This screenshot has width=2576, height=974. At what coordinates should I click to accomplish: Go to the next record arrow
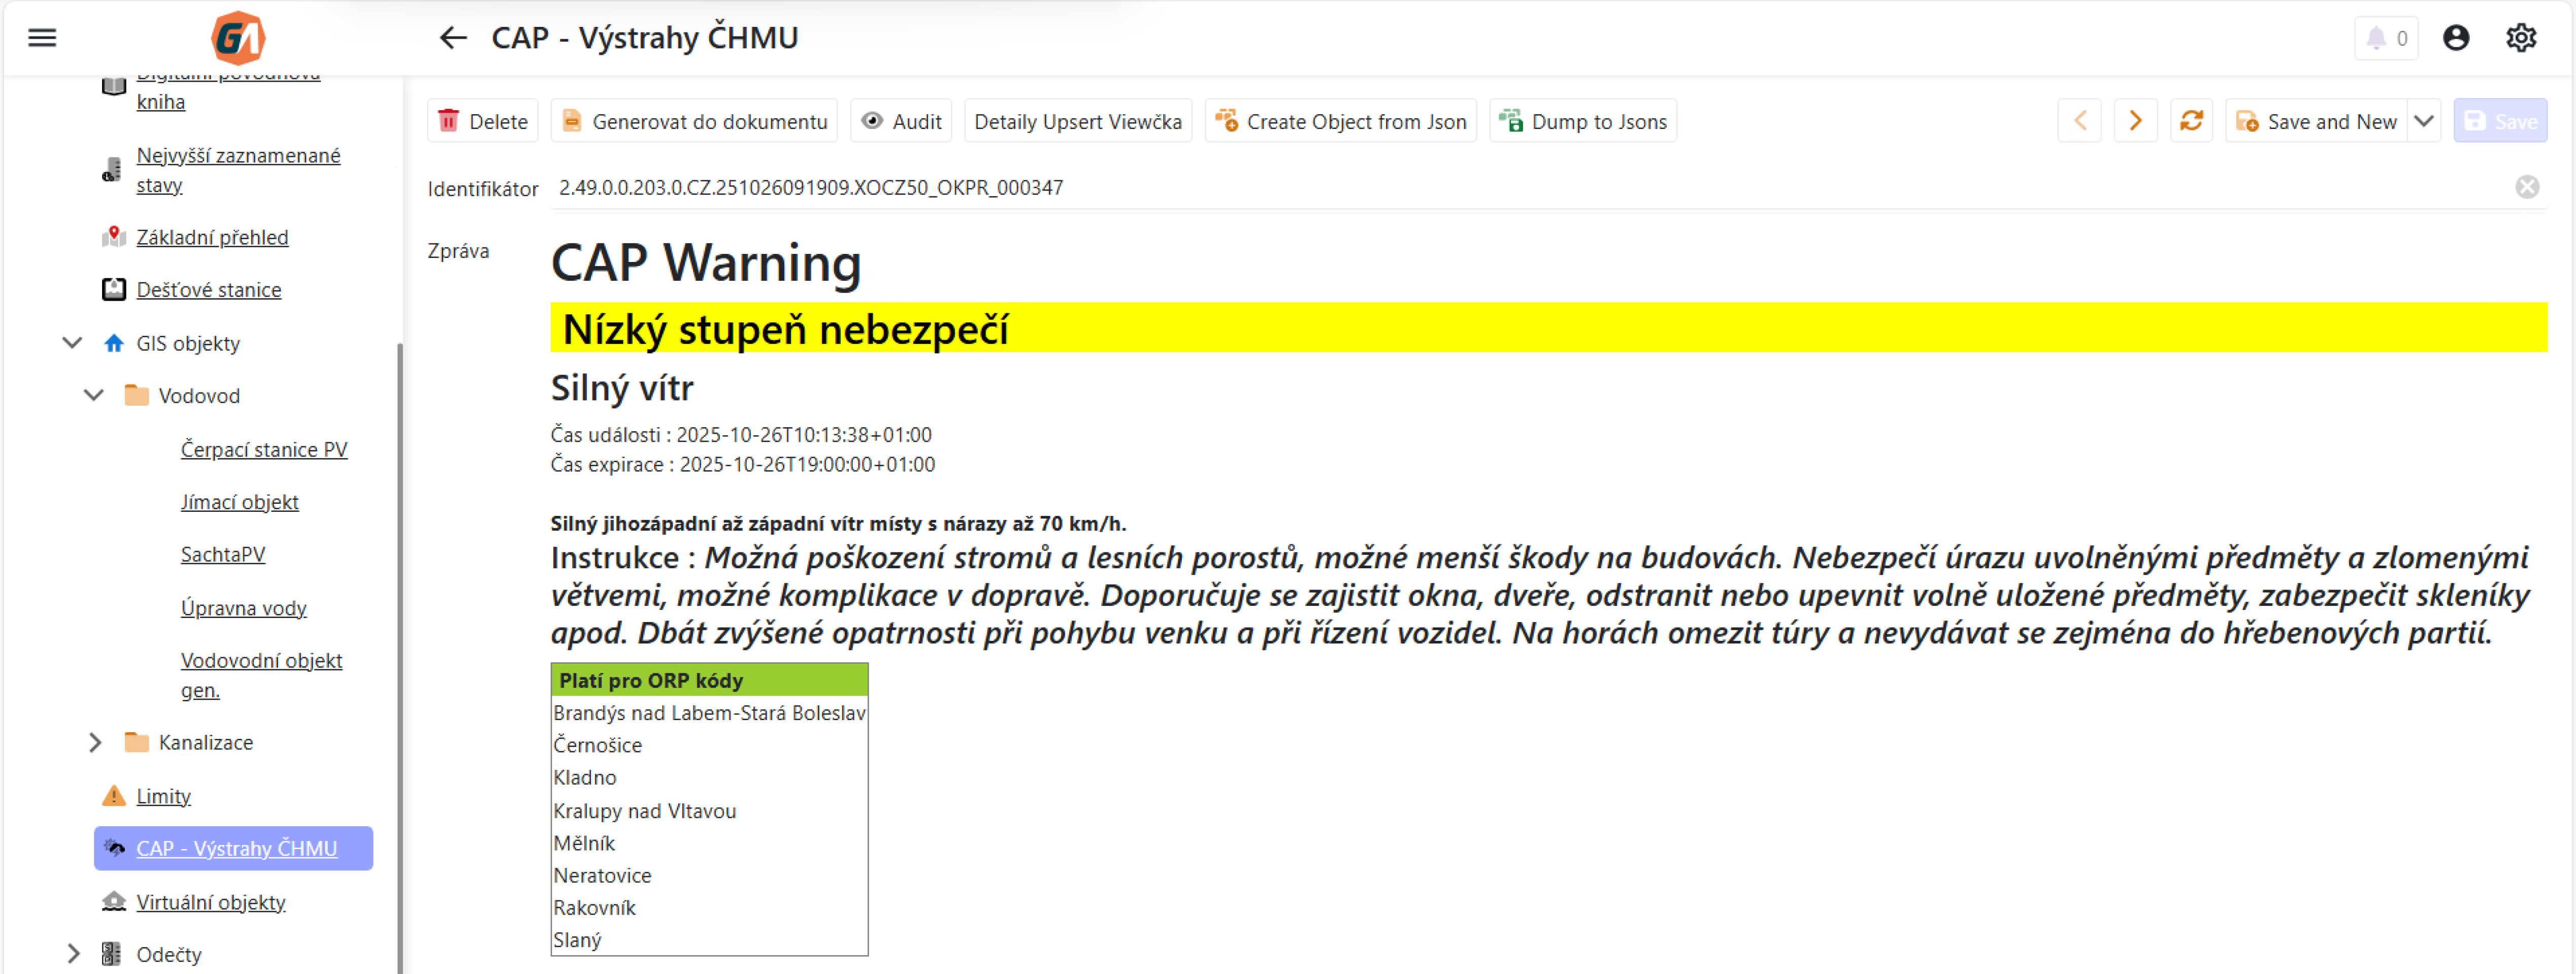2135,121
